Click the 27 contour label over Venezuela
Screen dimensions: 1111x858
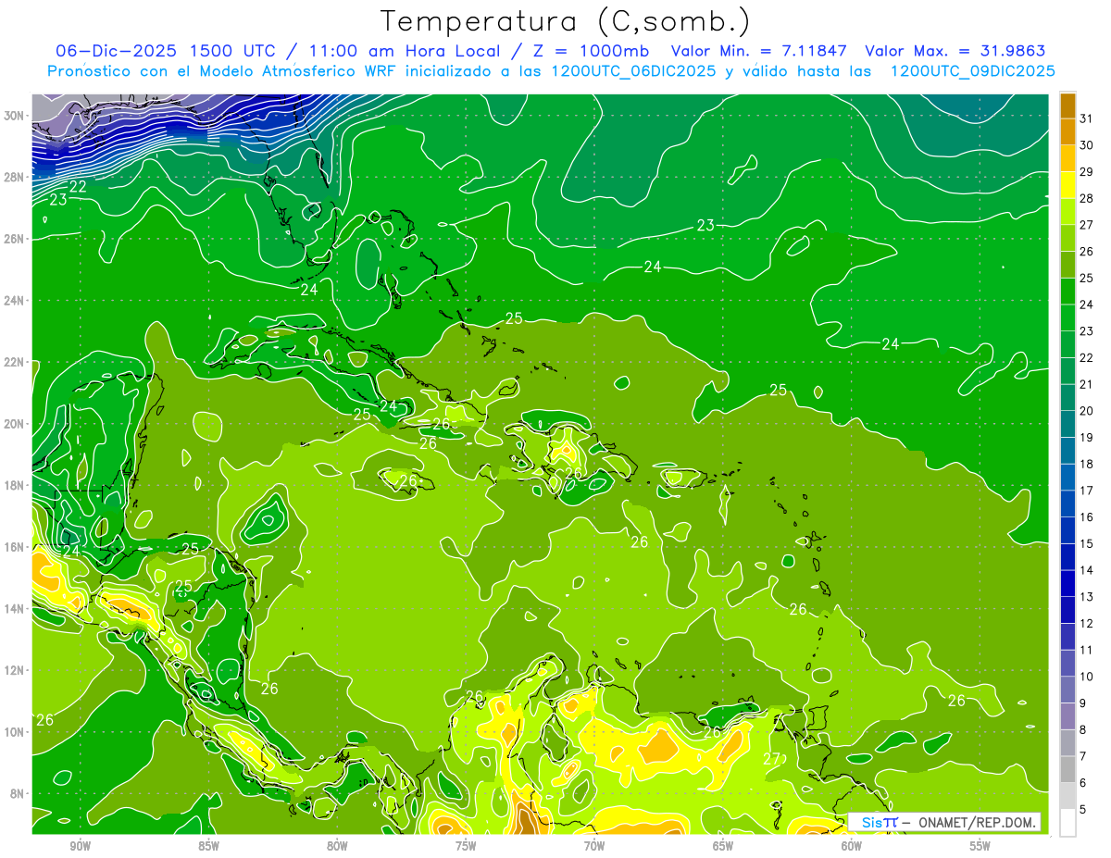[771, 759]
